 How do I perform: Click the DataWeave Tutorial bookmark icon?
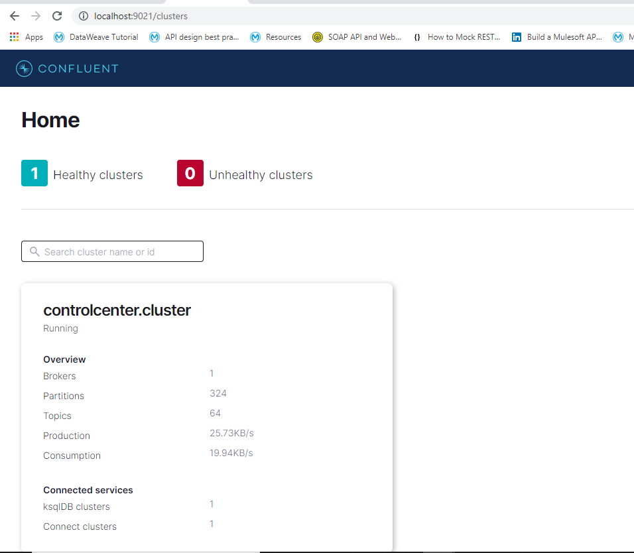59,37
